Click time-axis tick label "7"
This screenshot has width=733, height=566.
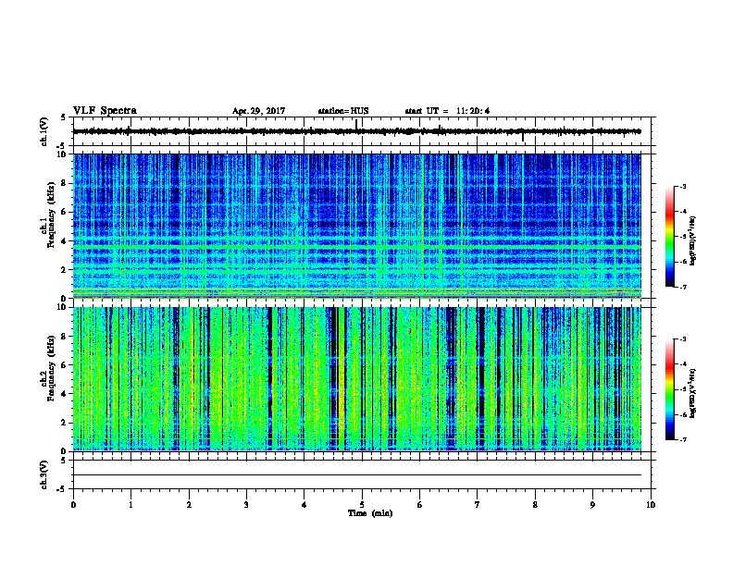point(478,505)
